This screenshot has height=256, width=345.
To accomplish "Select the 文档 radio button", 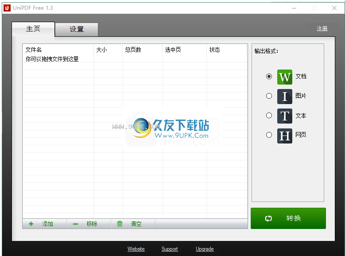I will tap(269, 76).
